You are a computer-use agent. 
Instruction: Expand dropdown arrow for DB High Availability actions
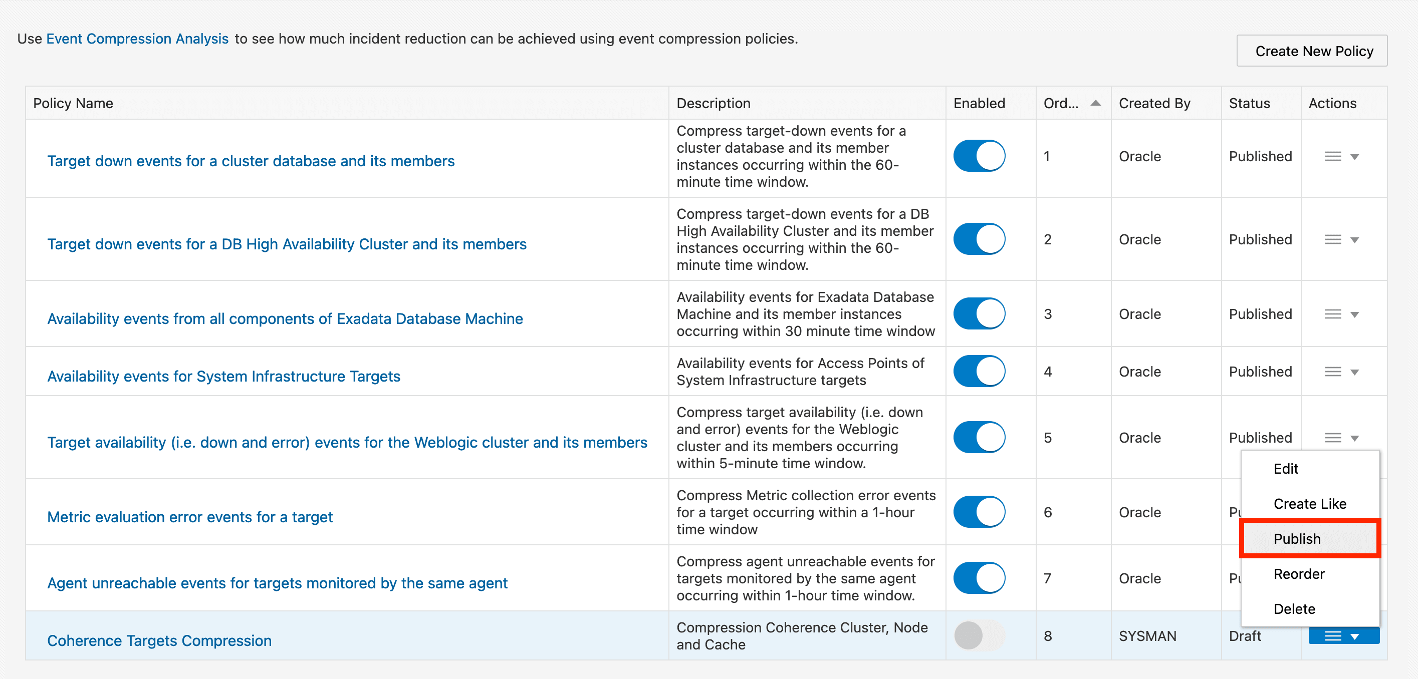click(1355, 240)
